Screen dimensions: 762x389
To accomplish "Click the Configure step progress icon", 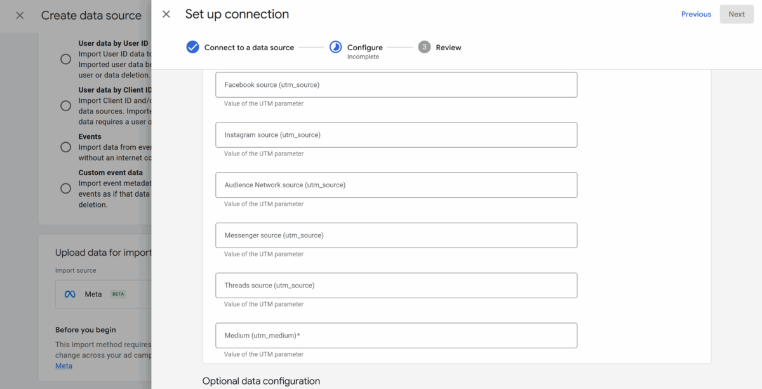I will pyautogui.click(x=335, y=47).
